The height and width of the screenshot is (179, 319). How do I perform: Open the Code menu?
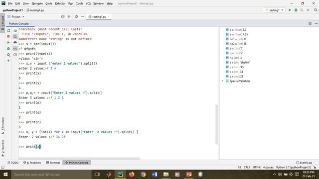pyautogui.click(x=49, y=3)
